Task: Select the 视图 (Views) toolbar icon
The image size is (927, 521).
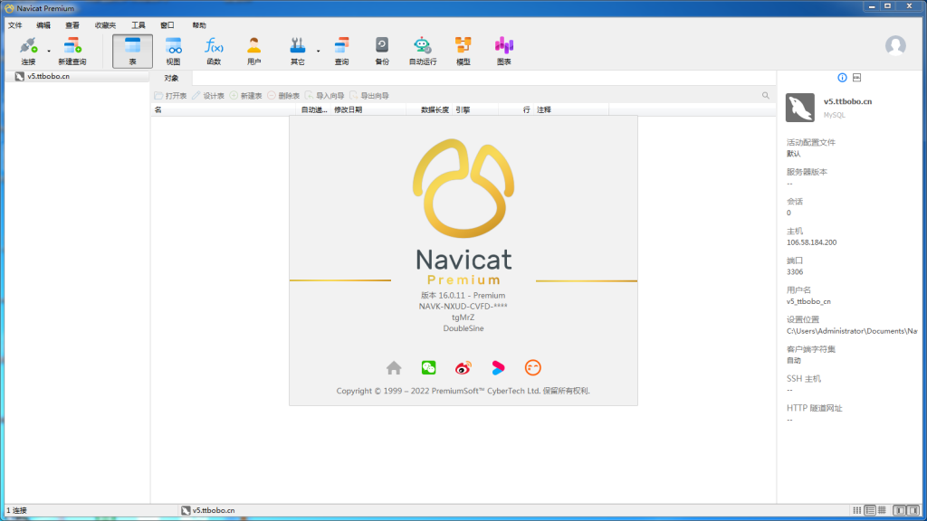Action: pos(172,50)
